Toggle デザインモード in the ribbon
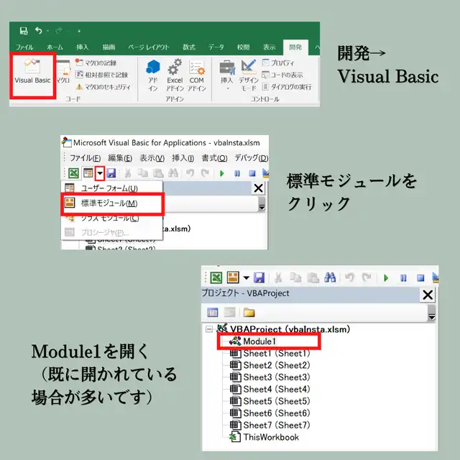This screenshot has height=460, width=460. [x=249, y=74]
